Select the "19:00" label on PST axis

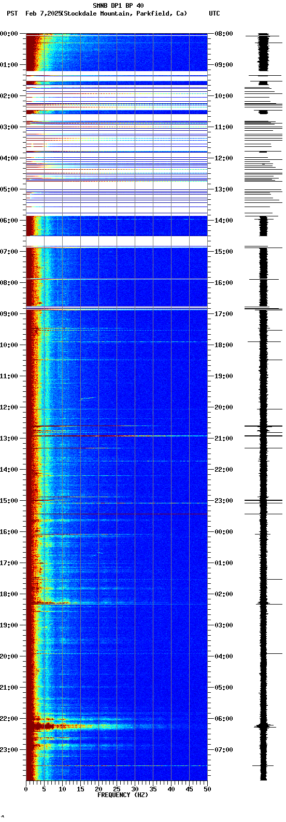pos(9,625)
